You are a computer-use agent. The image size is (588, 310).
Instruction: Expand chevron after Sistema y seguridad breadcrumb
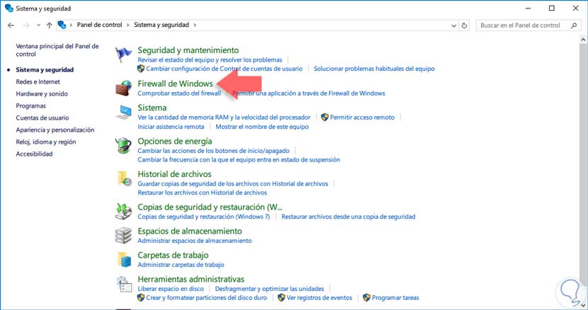coord(195,25)
